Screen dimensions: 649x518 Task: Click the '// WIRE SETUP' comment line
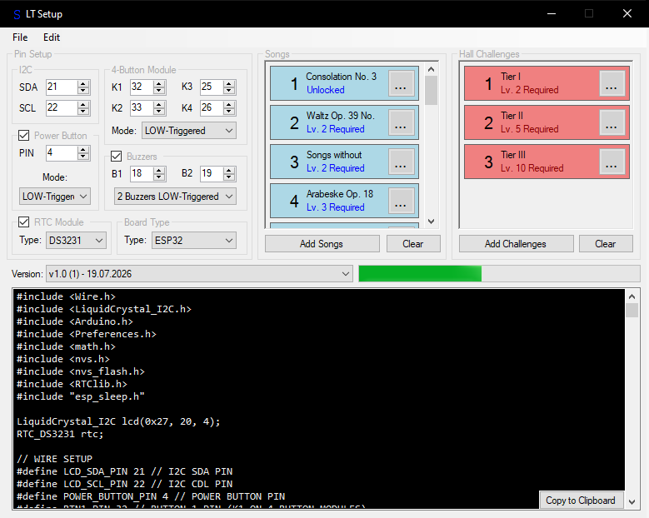(55, 459)
